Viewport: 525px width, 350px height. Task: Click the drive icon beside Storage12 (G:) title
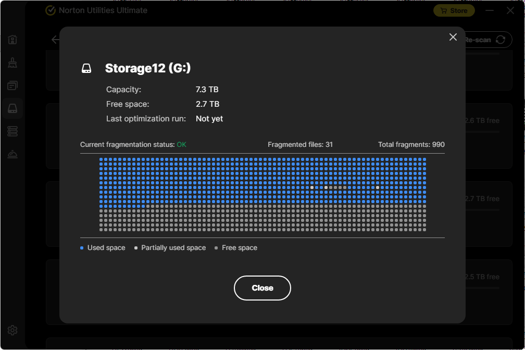click(x=87, y=68)
